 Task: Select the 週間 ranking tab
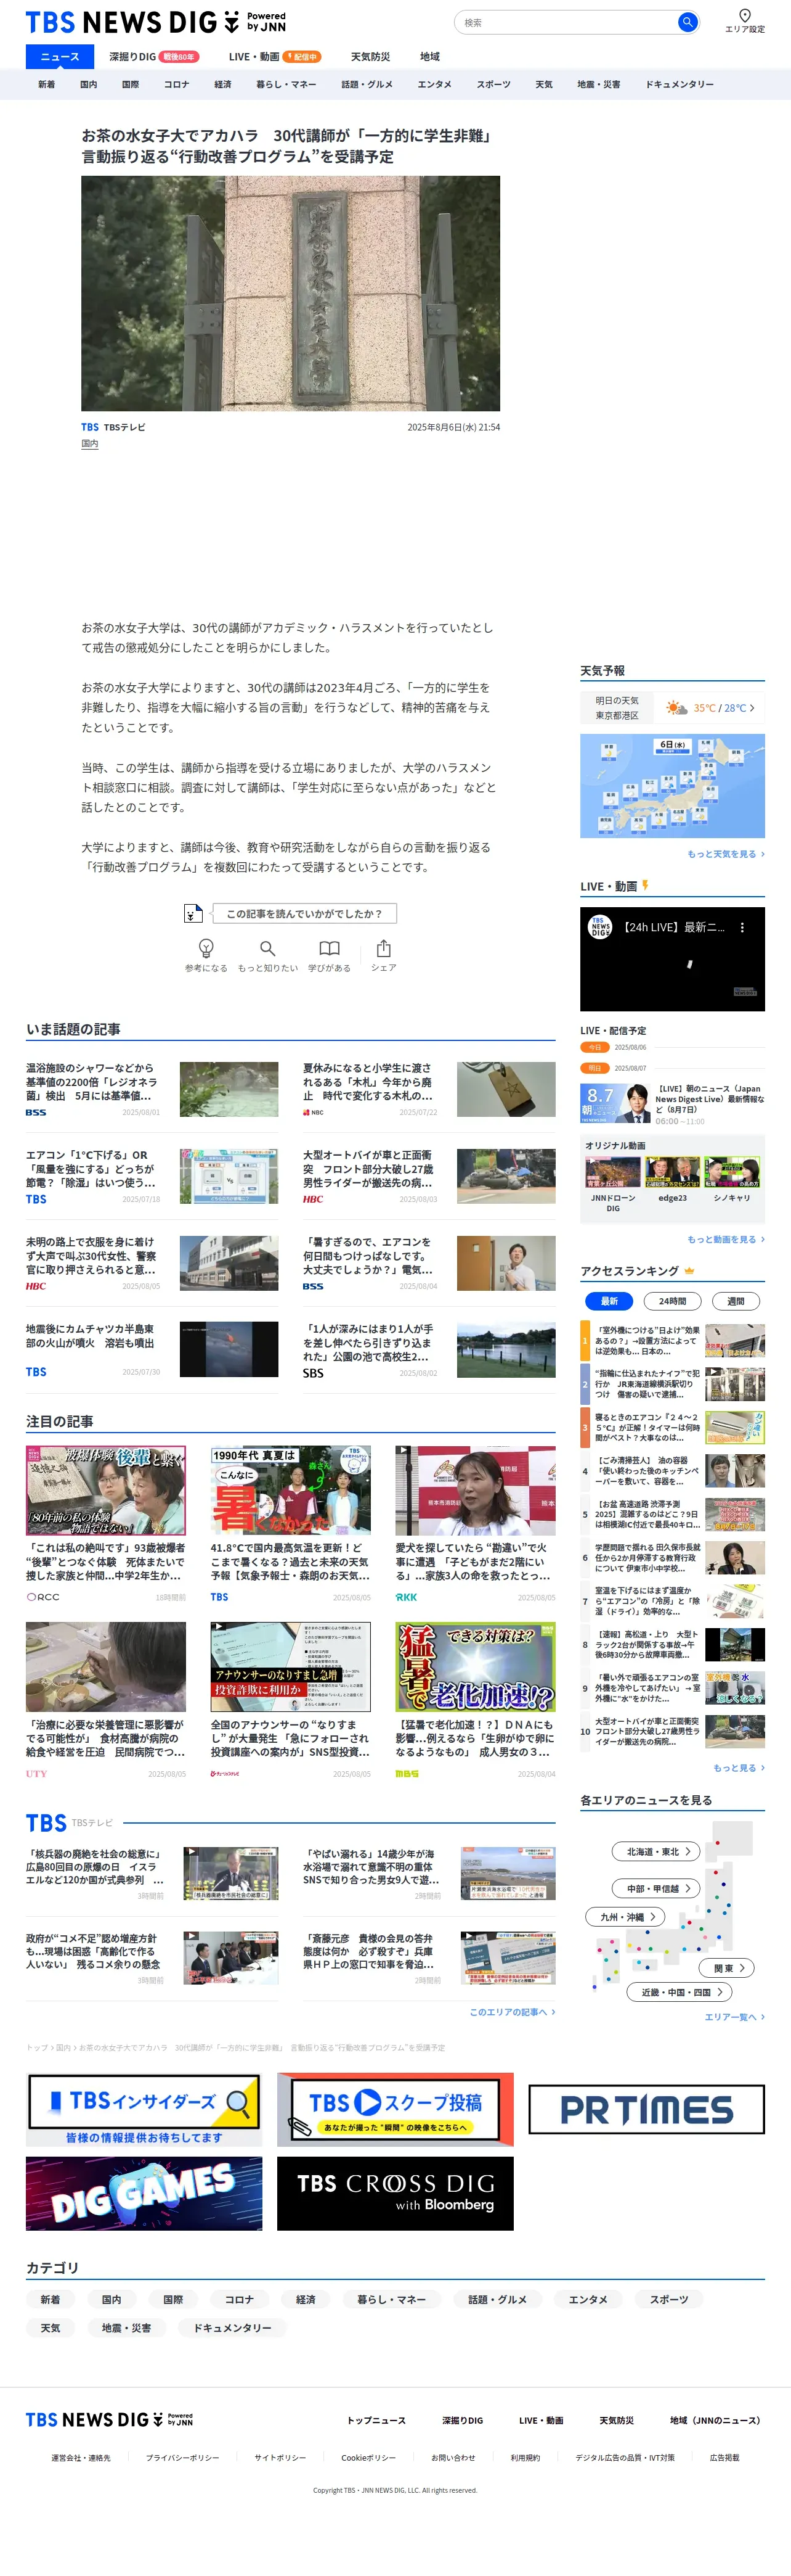pyautogui.click(x=735, y=1301)
